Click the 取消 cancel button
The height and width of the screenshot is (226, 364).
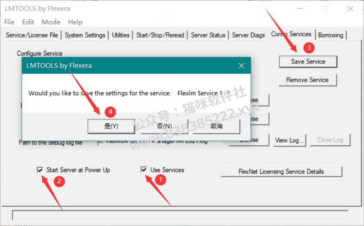click(x=216, y=126)
